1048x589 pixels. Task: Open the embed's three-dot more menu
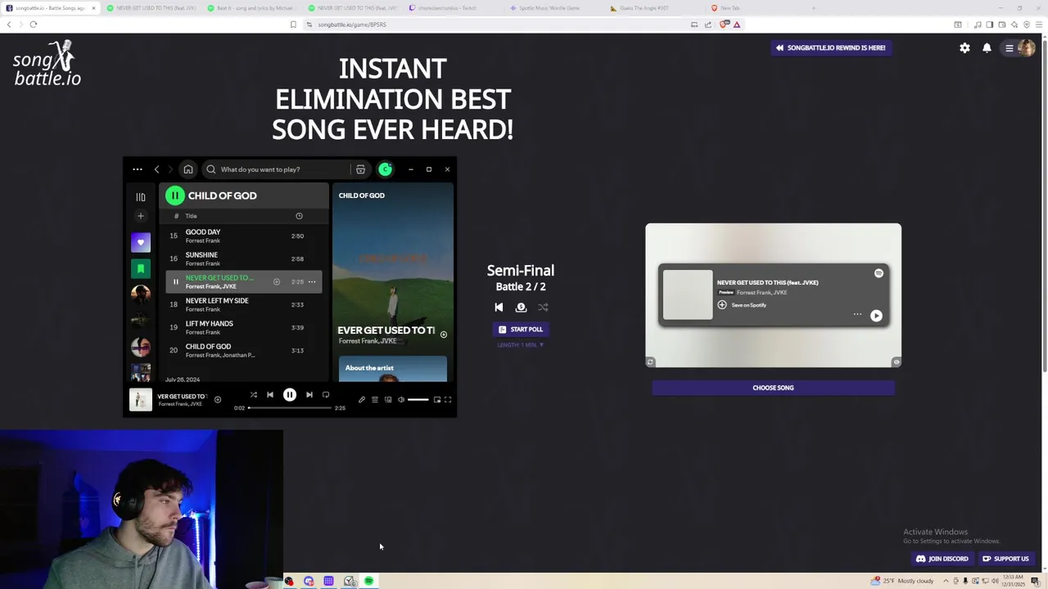click(x=857, y=314)
